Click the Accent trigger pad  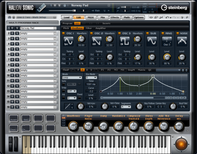click(14, 118)
